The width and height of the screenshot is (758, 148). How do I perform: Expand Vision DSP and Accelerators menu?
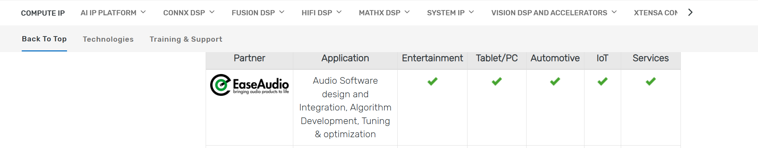point(554,13)
